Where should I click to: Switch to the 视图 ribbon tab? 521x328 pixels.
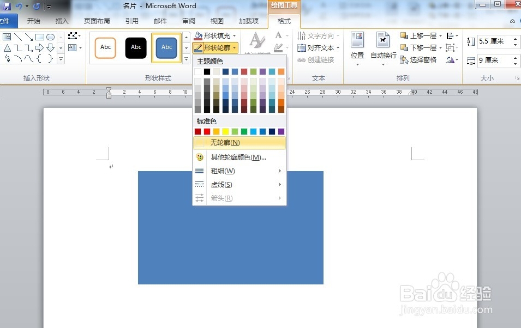(x=217, y=20)
